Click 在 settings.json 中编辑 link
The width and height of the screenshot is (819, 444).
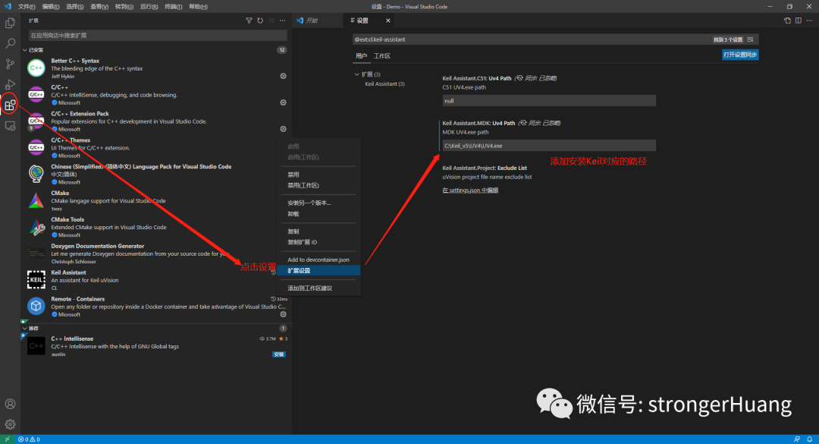click(x=470, y=190)
